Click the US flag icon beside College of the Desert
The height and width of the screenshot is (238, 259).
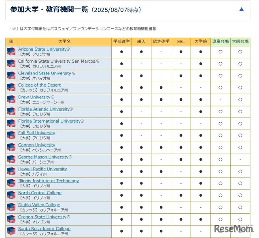[x=11, y=87]
